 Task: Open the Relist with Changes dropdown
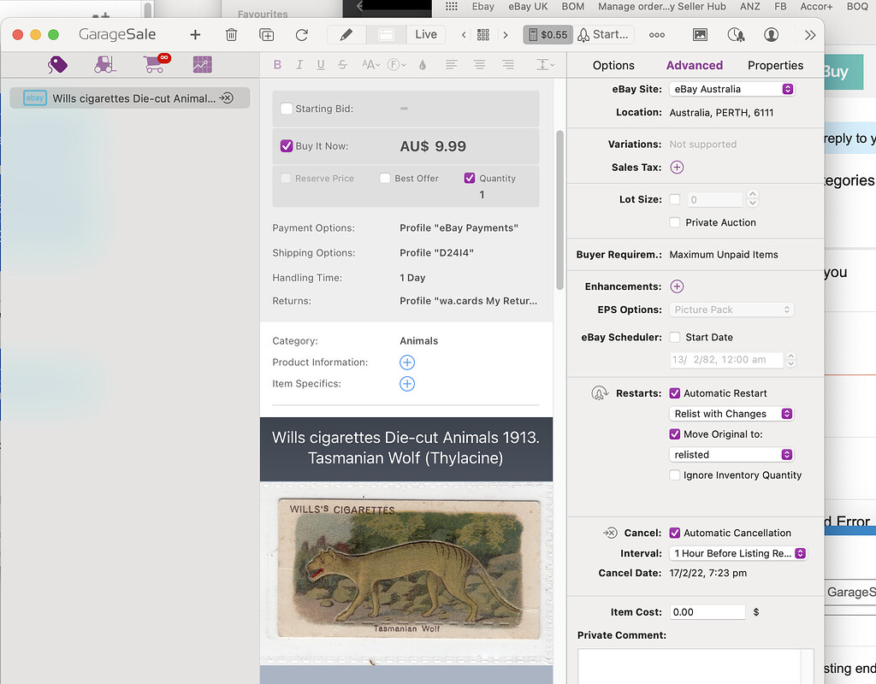coord(731,414)
